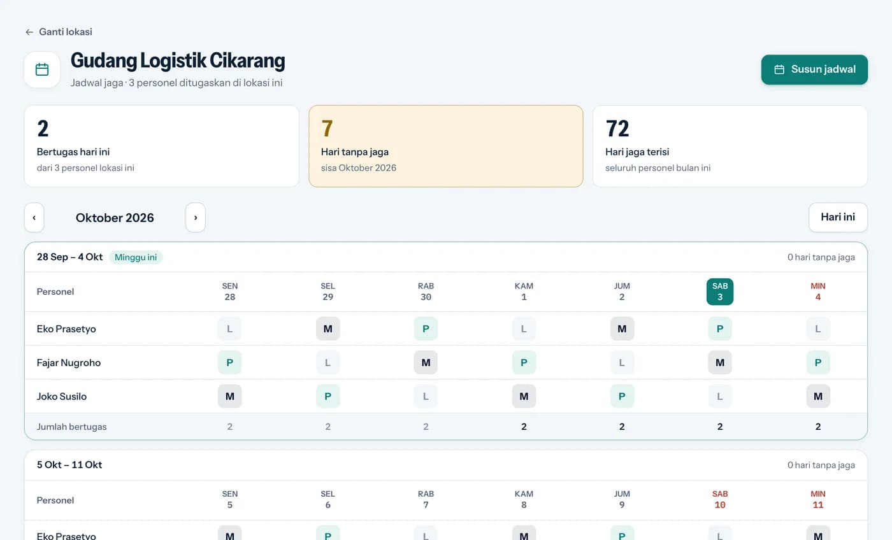This screenshot has width=892, height=540.
Task: Open Joko Susilo's M shift on SEN 28
Action: pyautogui.click(x=230, y=397)
